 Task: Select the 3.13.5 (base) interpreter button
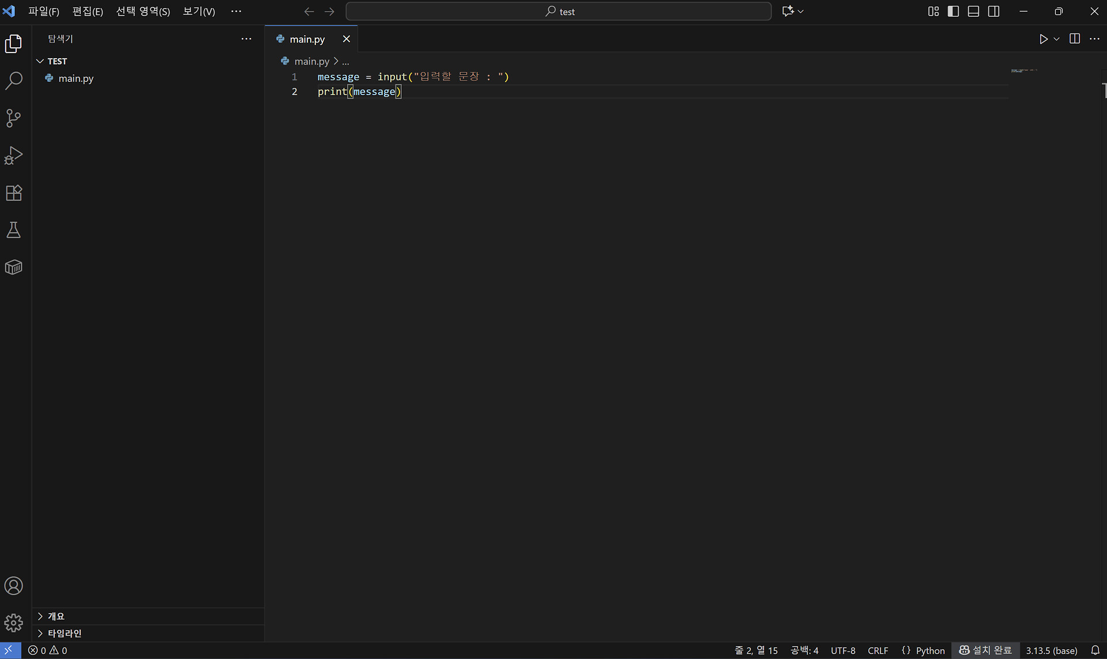tap(1051, 650)
